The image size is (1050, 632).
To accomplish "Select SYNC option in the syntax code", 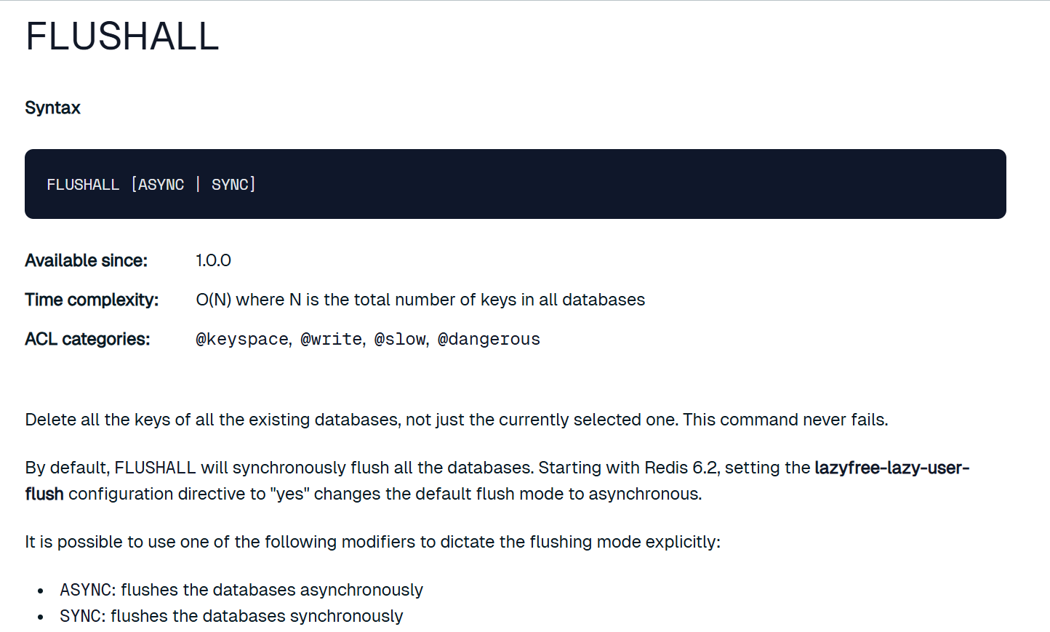I will (x=230, y=185).
